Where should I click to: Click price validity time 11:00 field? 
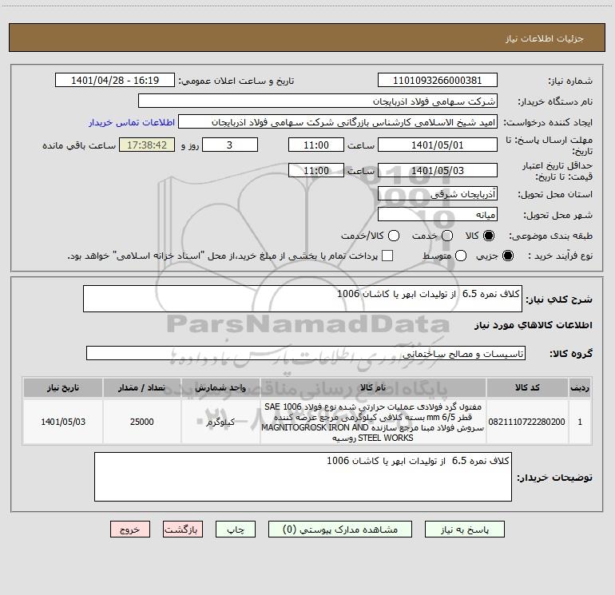coord(316,171)
